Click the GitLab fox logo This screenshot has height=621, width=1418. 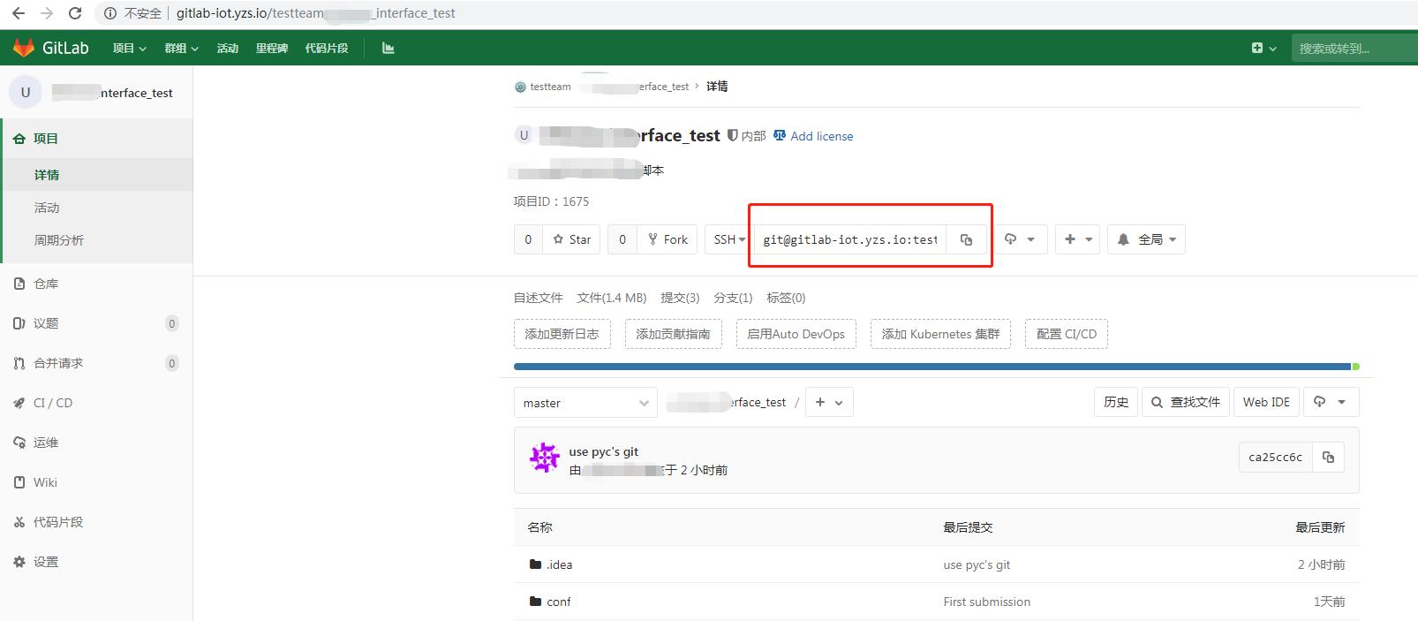tap(24, 48)
